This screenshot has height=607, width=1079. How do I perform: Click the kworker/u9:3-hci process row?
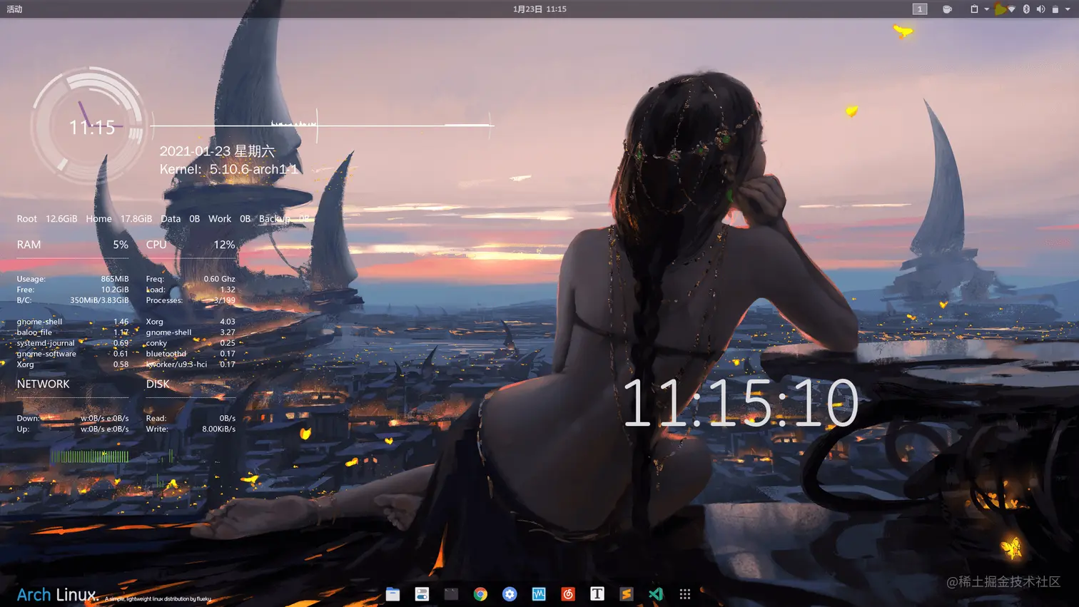point(191,364)
